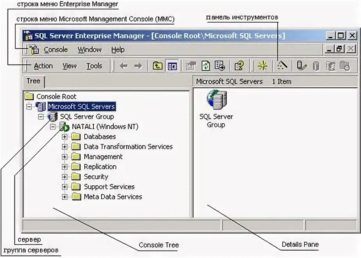The height and width of the screenshot is (258, 361).
Task: Click the New Job folder toolbar icon
Action: 345,66
